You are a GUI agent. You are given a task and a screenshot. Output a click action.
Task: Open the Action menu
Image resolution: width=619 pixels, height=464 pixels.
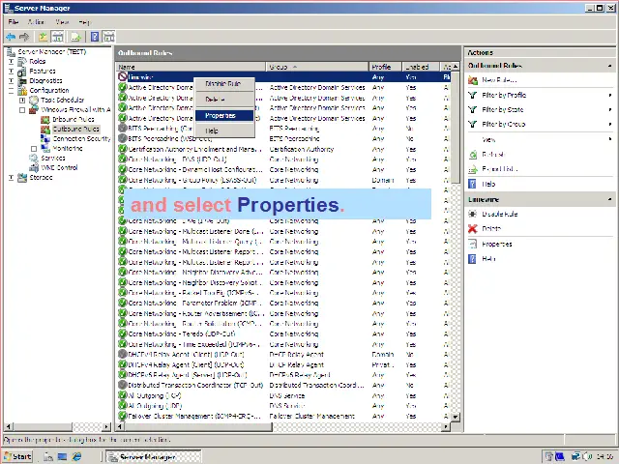[36, 22]
